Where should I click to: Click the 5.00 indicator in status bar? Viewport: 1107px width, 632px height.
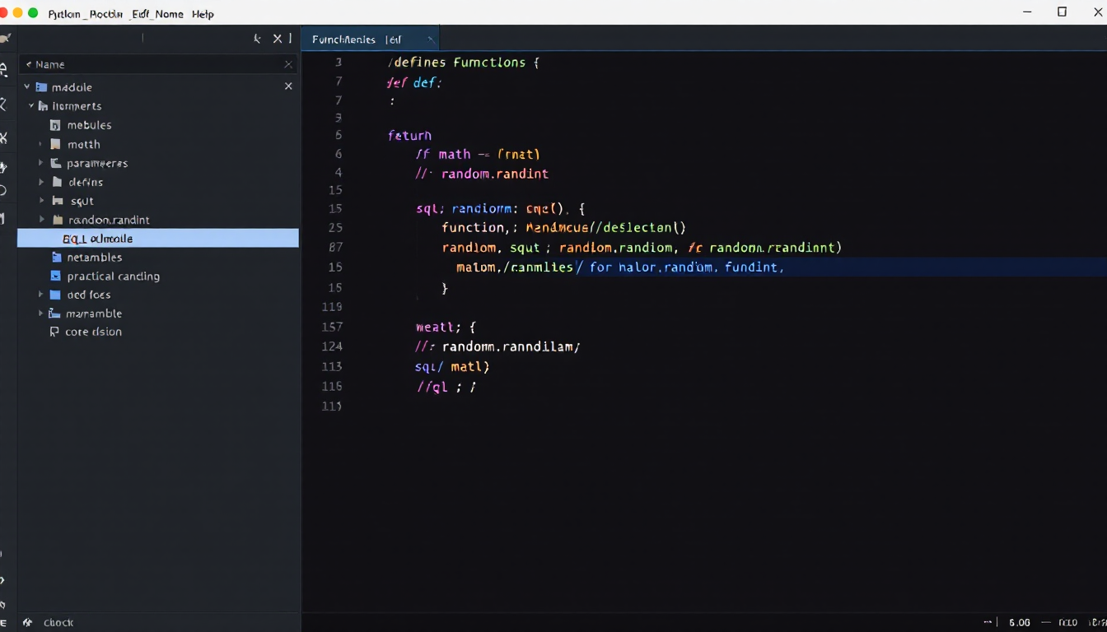[x=1019, y=623]
